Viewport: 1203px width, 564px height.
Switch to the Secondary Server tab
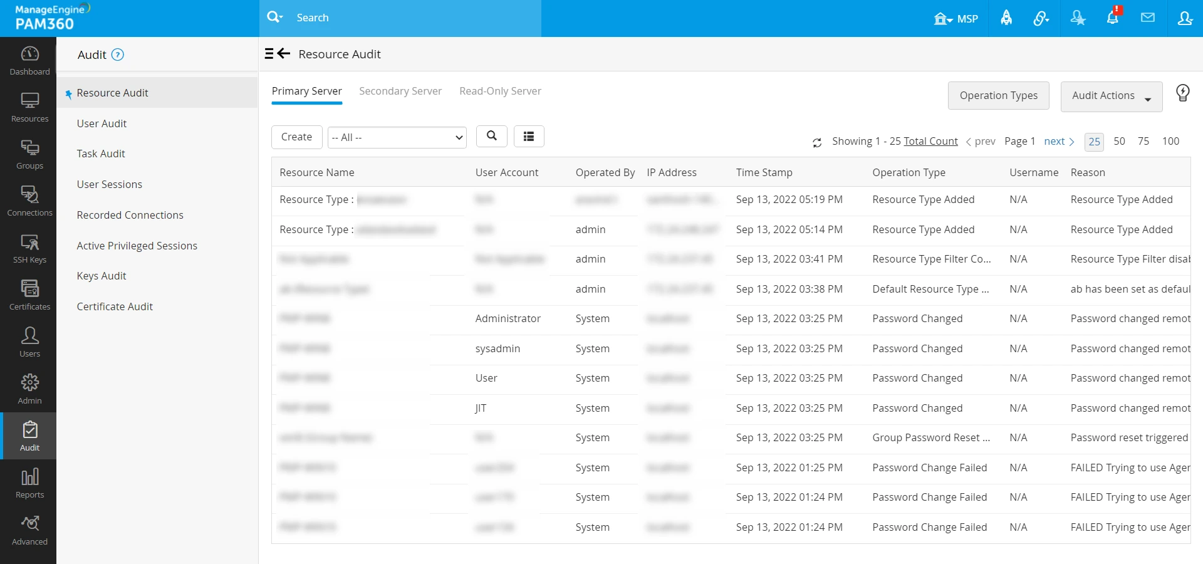tap(400, 91)
